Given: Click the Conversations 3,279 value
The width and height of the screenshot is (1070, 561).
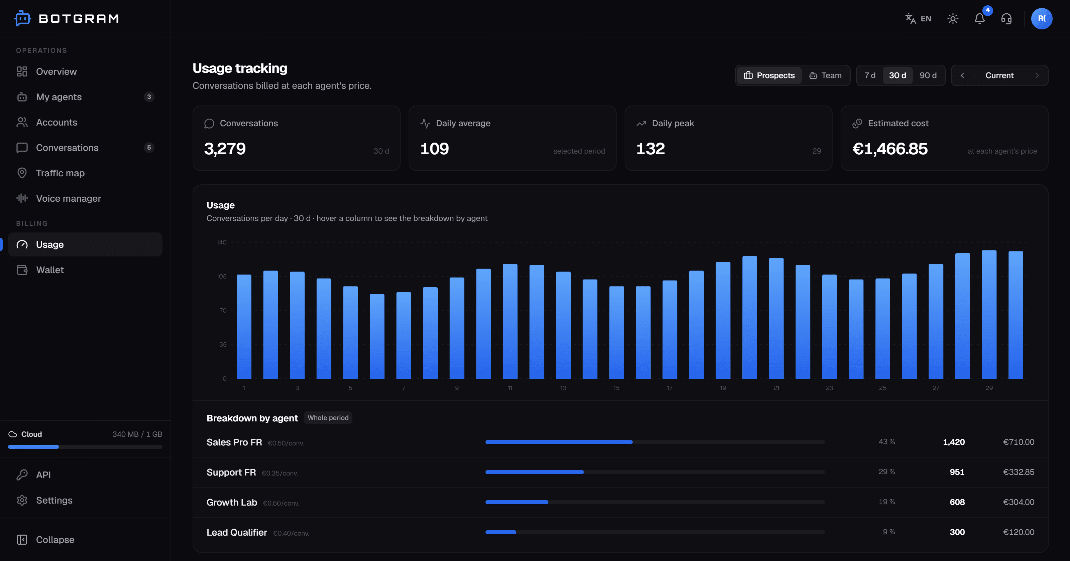Looking at the screenshot, I should pos(225,149).
